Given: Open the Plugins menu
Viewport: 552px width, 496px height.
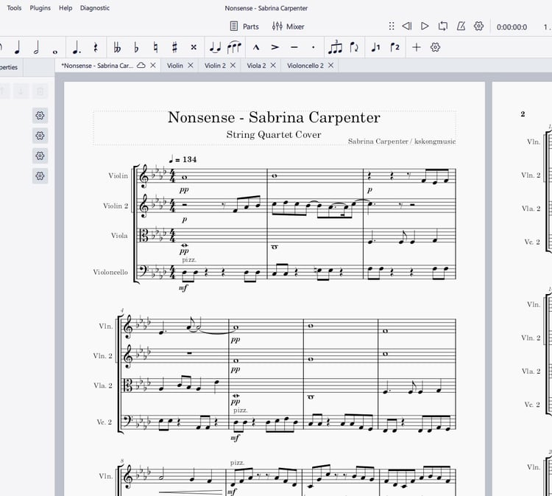Looking at the screenshot, I should point(40,8).
